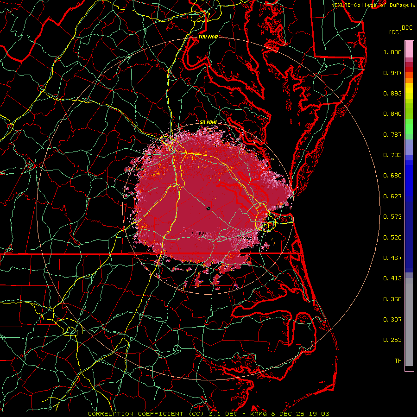Click the 0.467 scale value

pos(392,258)
